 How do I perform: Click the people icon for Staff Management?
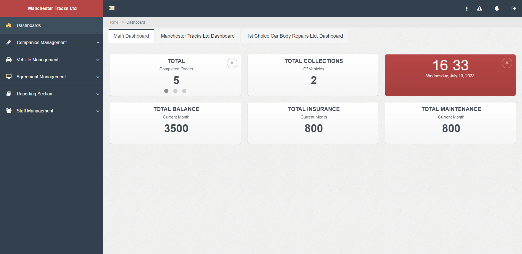tap(9, 111)
